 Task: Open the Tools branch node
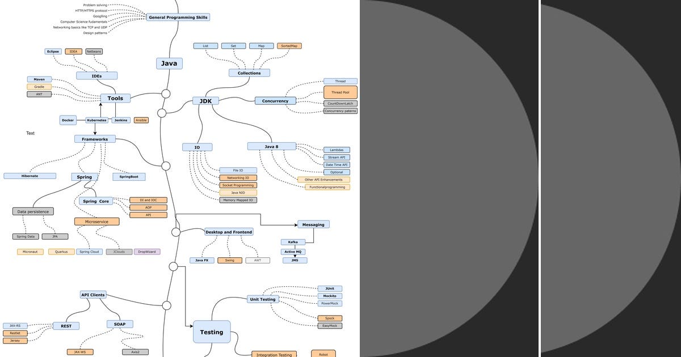116,98
